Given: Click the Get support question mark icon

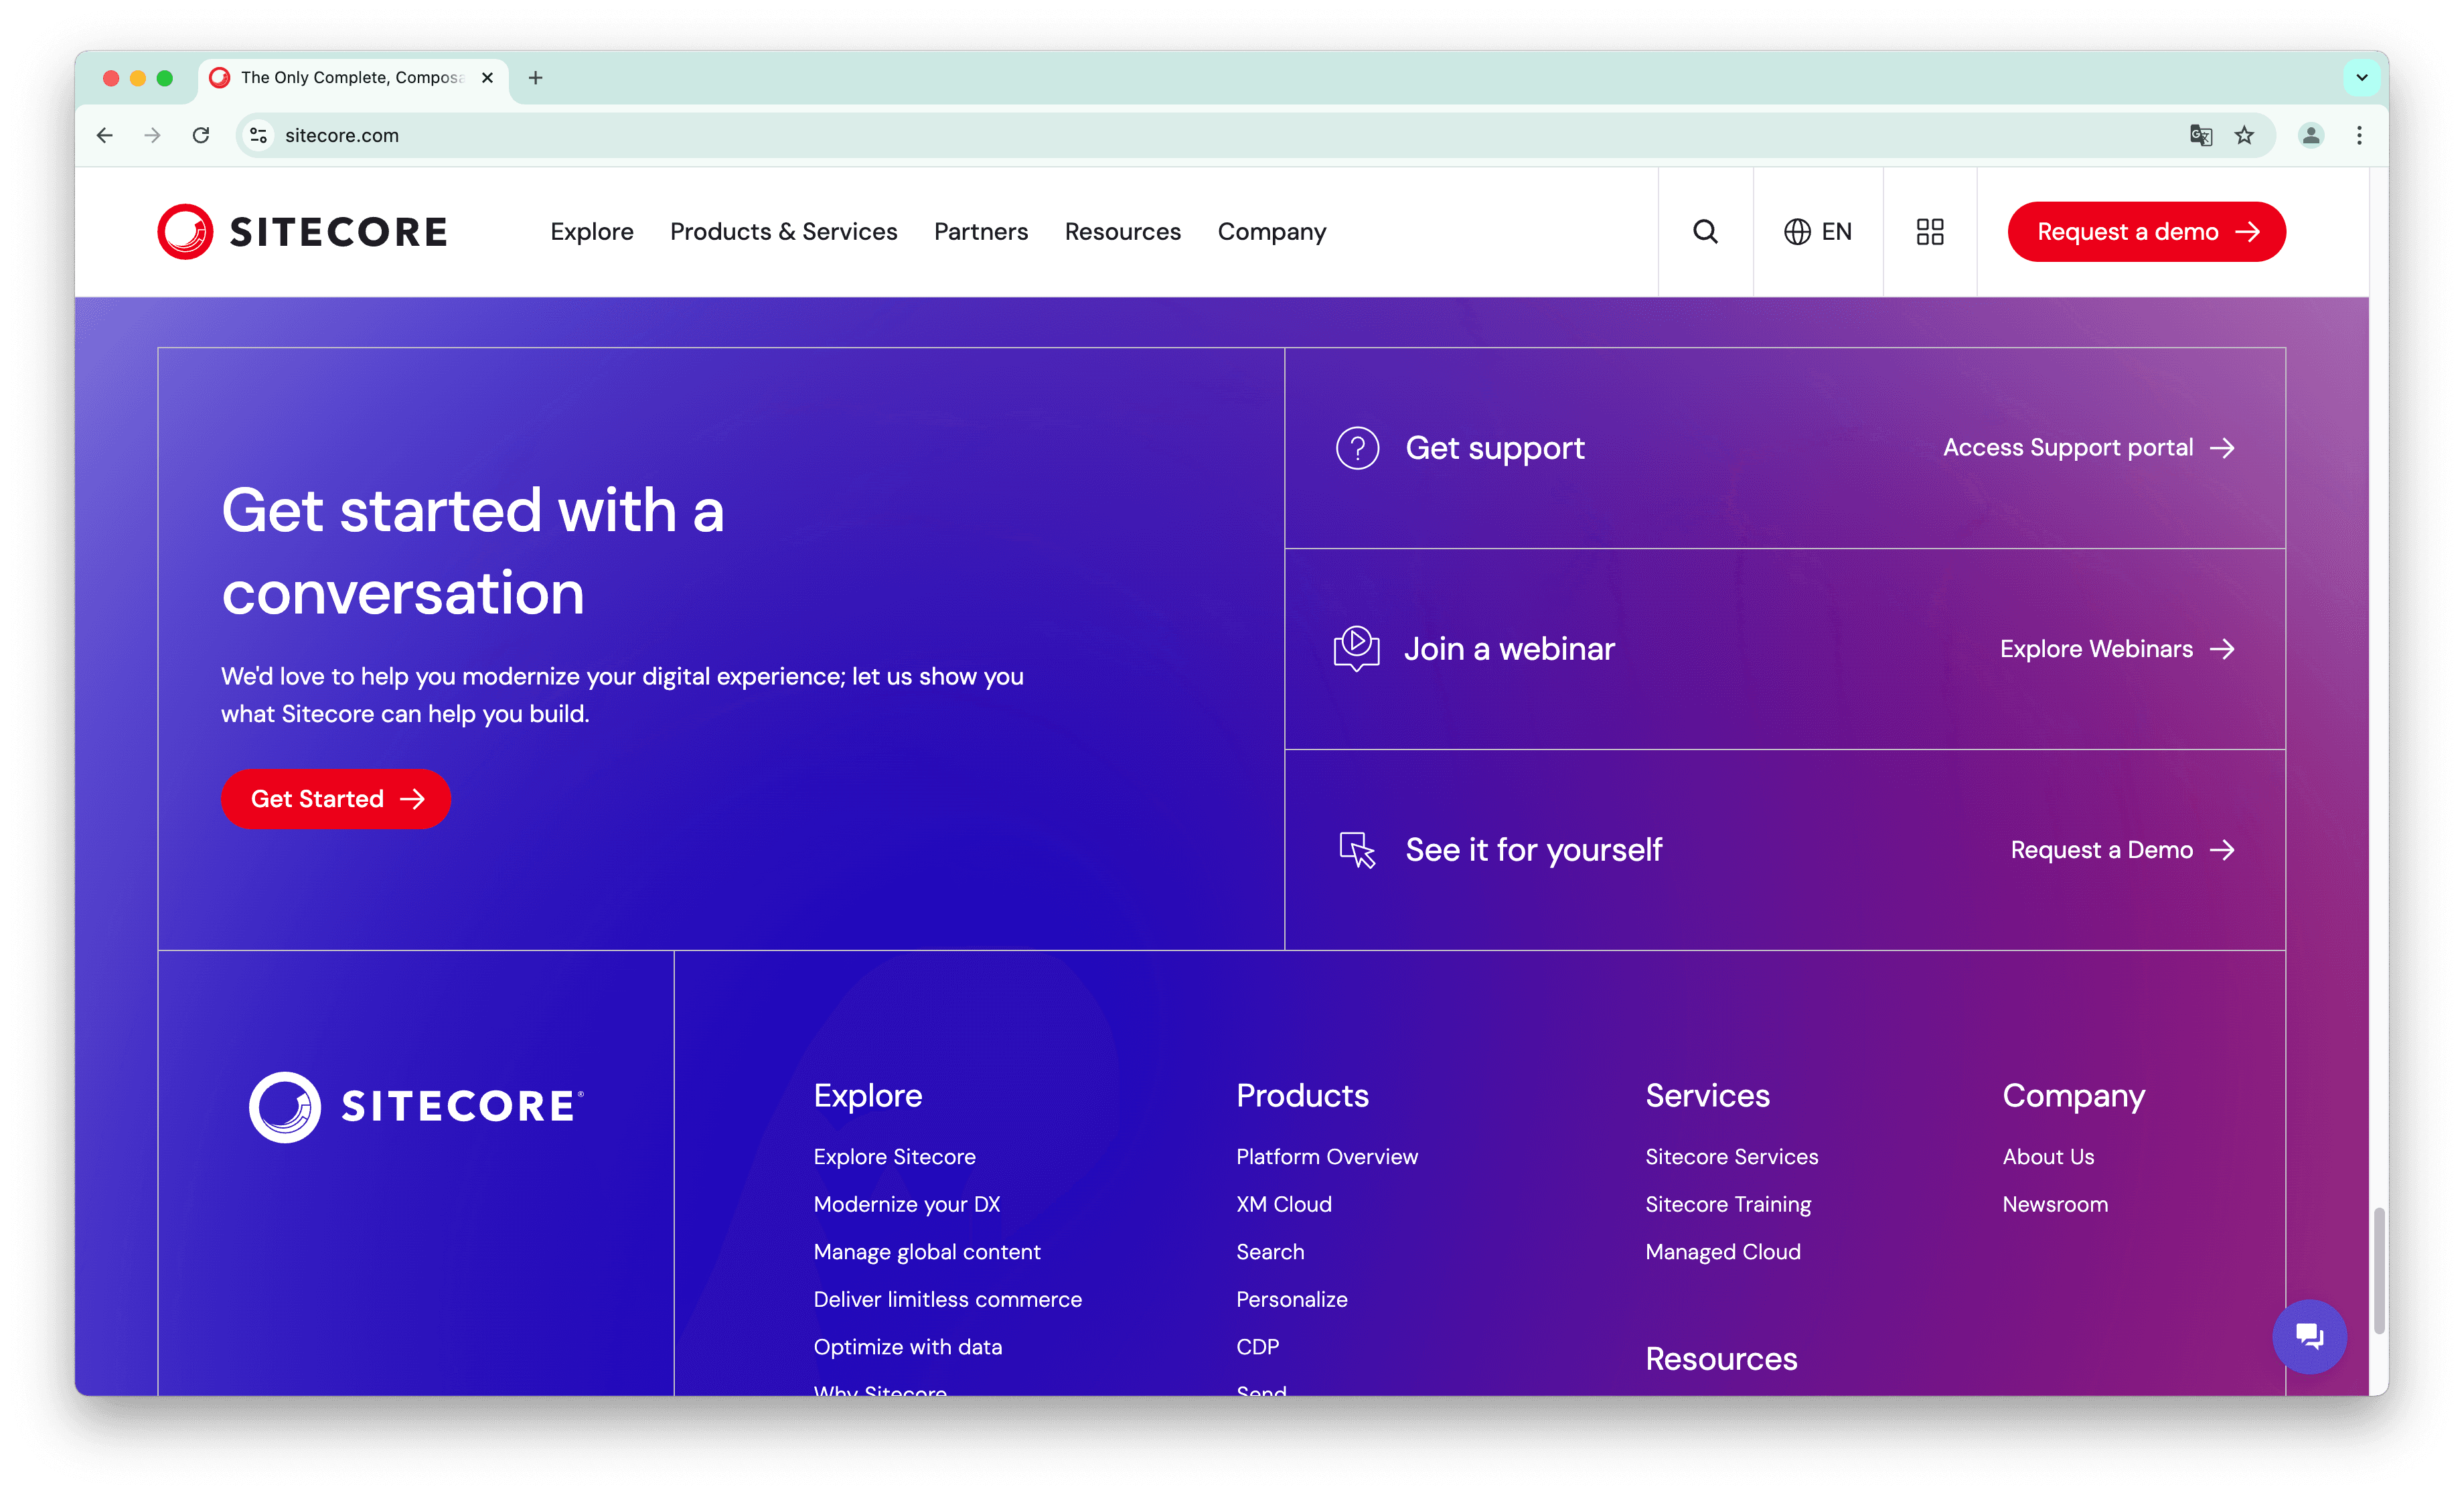Looking at the screenshot, I should point(1357,448).
